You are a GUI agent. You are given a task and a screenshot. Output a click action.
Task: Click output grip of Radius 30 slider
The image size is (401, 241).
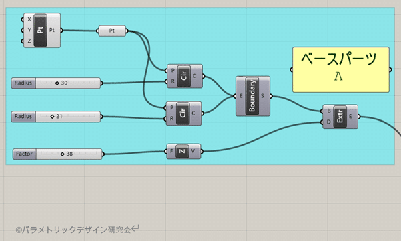pyautogui.click(x=102, y=83)
